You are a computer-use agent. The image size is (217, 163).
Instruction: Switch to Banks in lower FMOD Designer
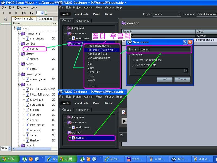click(108, 103)
